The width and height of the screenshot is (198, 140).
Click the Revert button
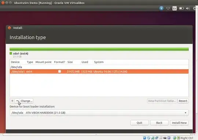point(183,101)
